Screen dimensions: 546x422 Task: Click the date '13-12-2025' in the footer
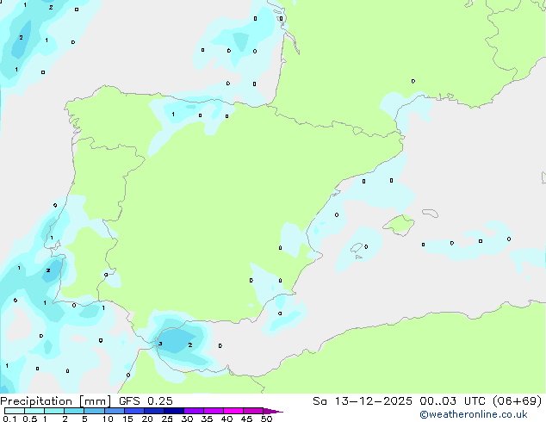click(x=374, y=401)
